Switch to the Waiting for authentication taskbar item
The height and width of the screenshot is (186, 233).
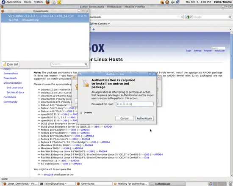point(130,183)
